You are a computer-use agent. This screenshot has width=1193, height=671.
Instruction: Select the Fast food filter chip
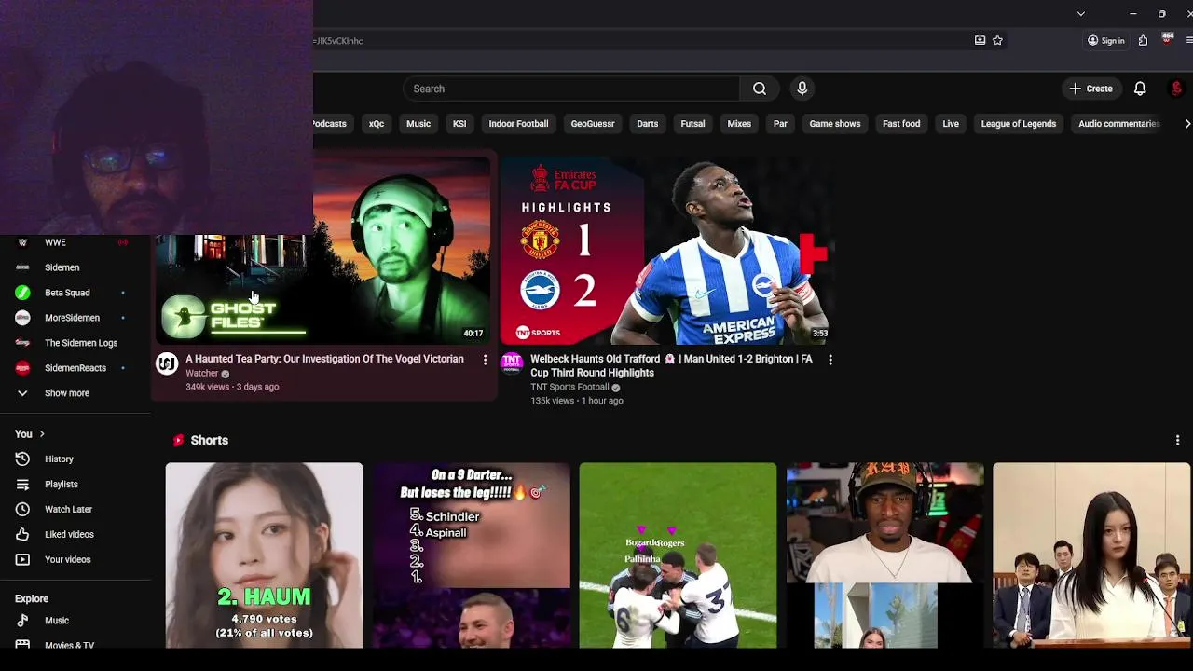click(x=901, y=123)
